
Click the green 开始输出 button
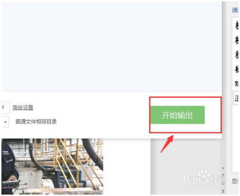click(x=177, y=115)
